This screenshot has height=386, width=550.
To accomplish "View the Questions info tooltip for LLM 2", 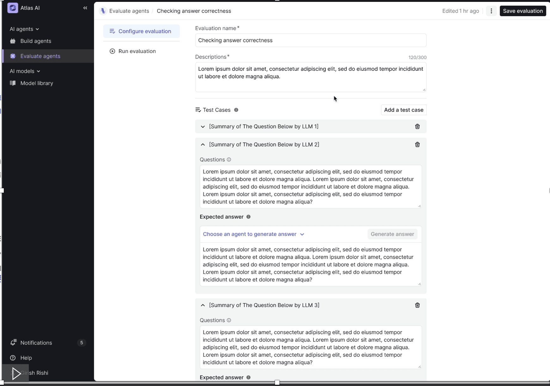I will [x=229, y=160].
